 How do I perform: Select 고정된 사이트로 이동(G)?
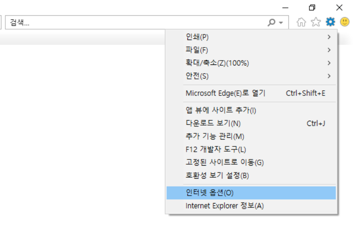tap(251, 163)
